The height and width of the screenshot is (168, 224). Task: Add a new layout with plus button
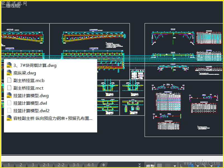tap(103, 165)
